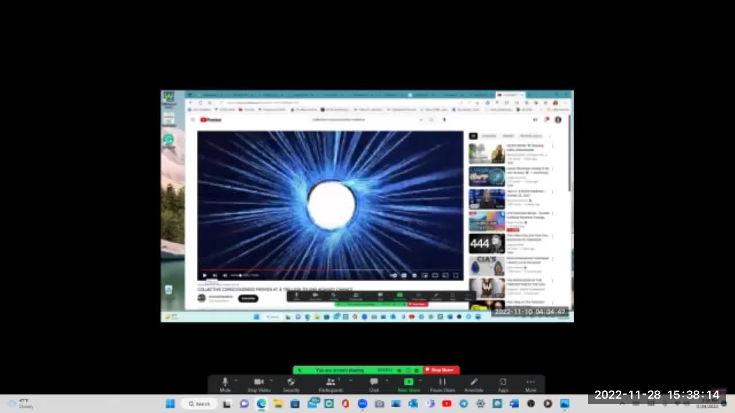735x413 pixels.
Task: Open Zoom app icon on taskbar
Action: pos(362,404)
